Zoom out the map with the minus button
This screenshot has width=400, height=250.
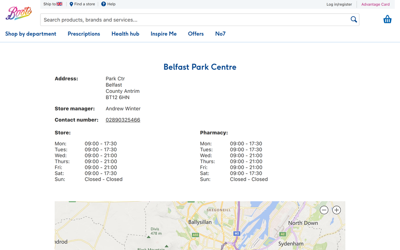[x=324, y=210]
